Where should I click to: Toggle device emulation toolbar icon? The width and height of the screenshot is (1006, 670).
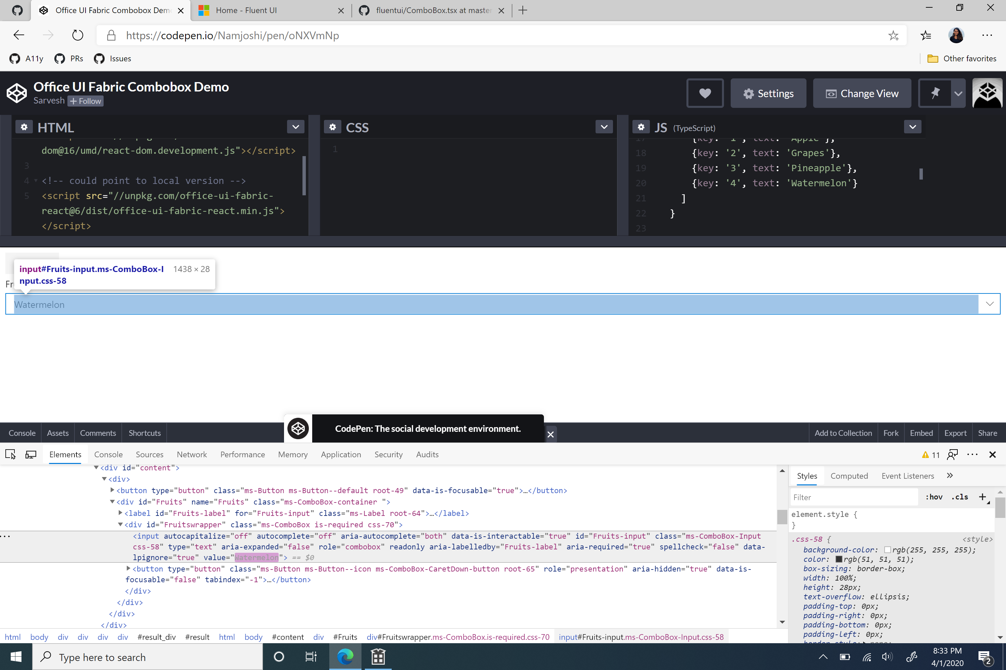[31, 454]
